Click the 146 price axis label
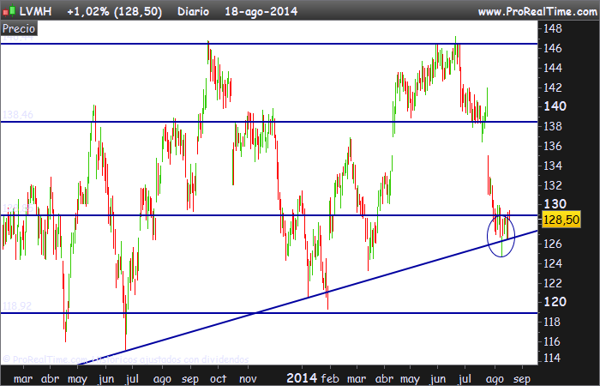Image resolution: width=600 pixels, height=386 pixels. point(553,48)
